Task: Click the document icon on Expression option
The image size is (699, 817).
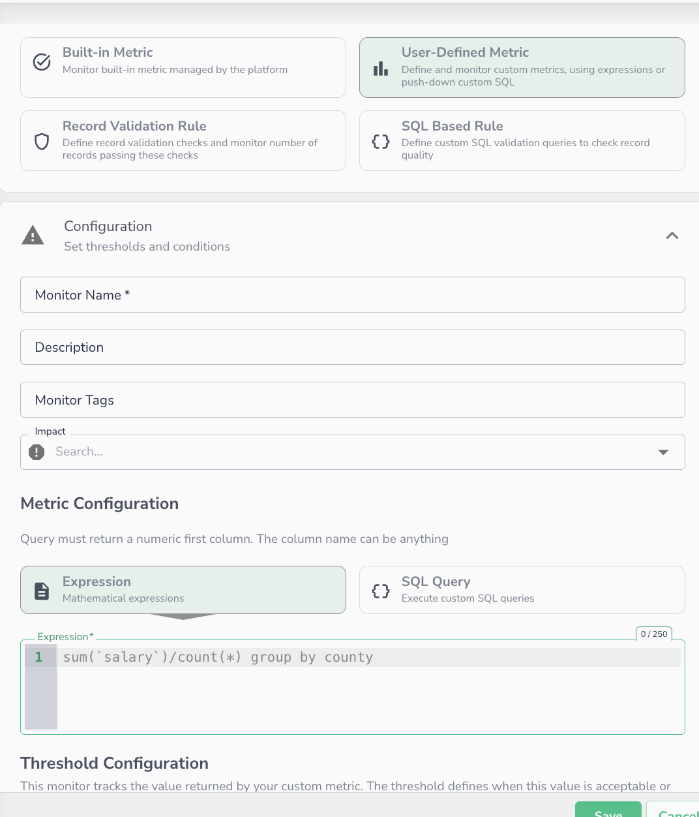Action: pyautogui.click(x=42, y=591)
